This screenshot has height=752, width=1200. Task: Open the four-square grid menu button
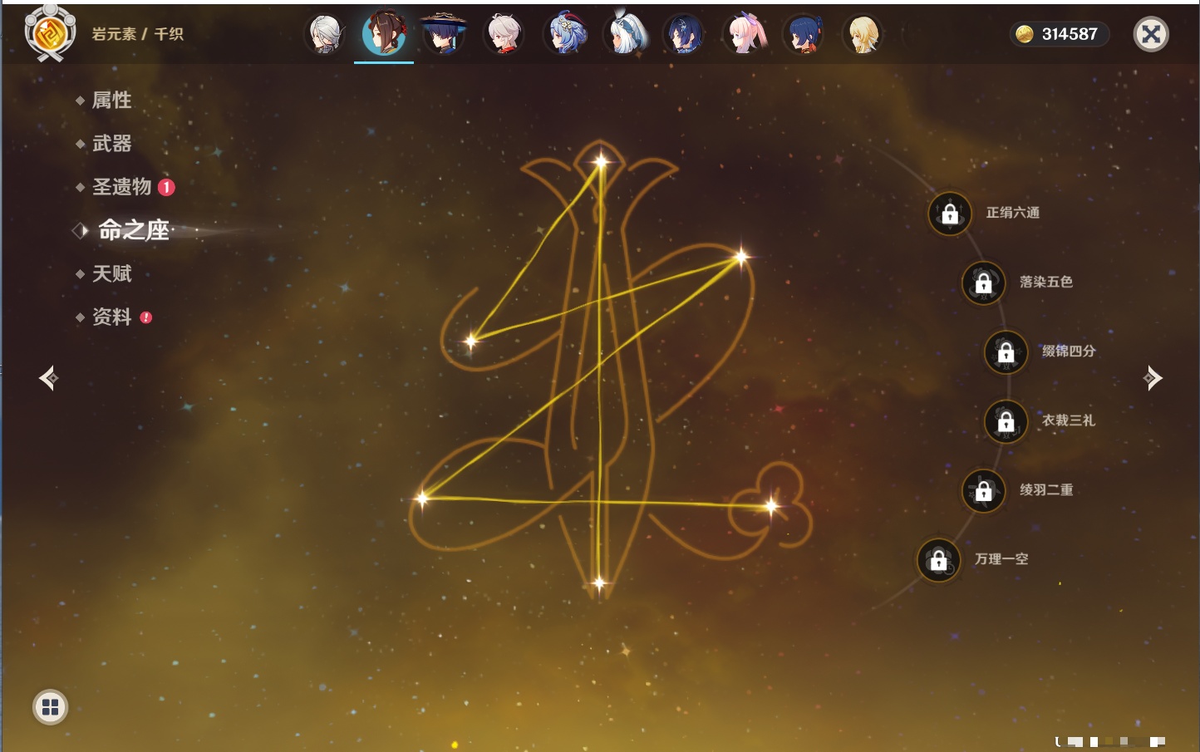50,707
